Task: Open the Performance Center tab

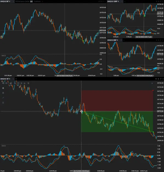Action: point(22,1)
